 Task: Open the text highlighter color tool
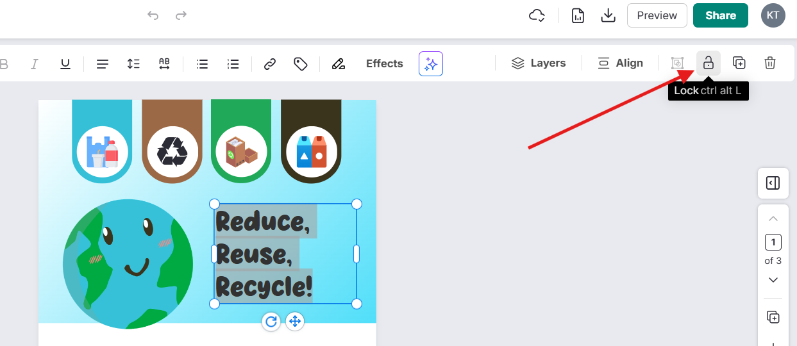[339, 63]
